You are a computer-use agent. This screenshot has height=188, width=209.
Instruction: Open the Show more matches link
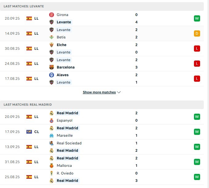click(x=99, y=92)
